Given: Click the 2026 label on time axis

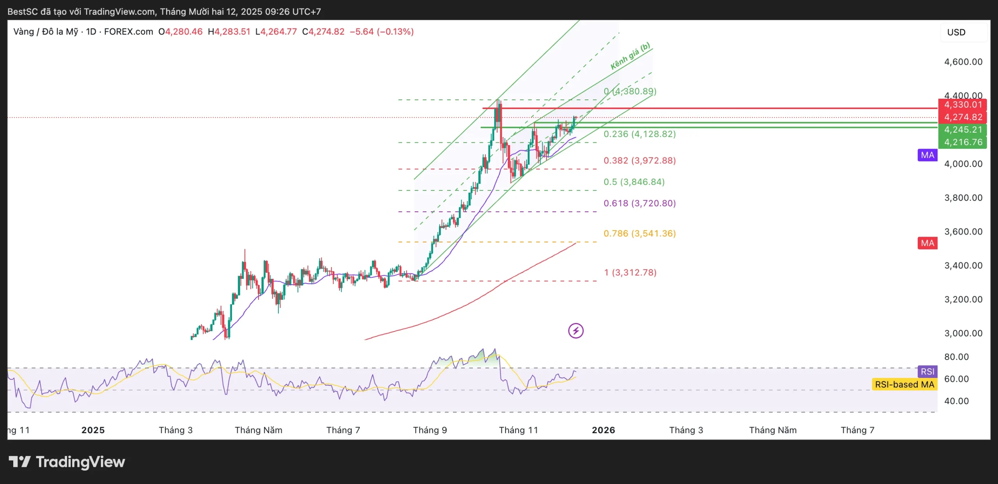Looking at the screenshot, I should [x=603, y=430].
